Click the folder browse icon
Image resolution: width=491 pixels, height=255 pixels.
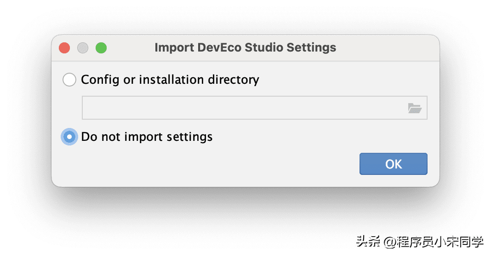pyautogui.click(x=414, y=108)
